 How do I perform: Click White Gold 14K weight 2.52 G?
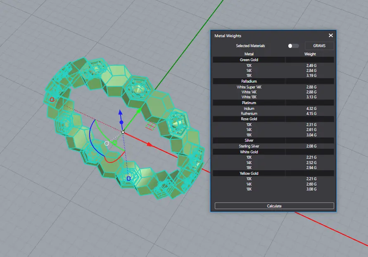pos(311,163)
